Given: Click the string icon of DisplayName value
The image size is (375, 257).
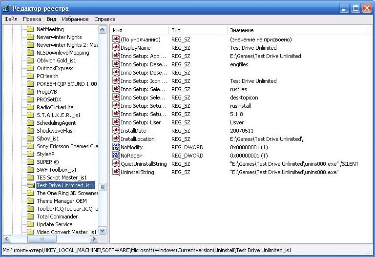Looking at the screenshot, I should (116, 47).
